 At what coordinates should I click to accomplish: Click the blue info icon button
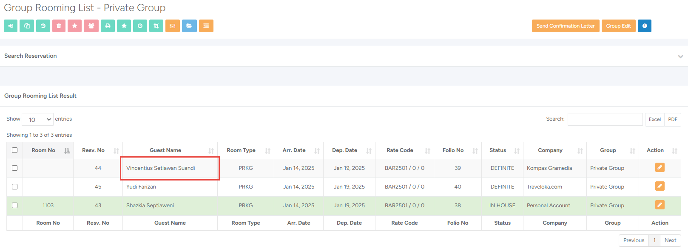coord(644,26)
